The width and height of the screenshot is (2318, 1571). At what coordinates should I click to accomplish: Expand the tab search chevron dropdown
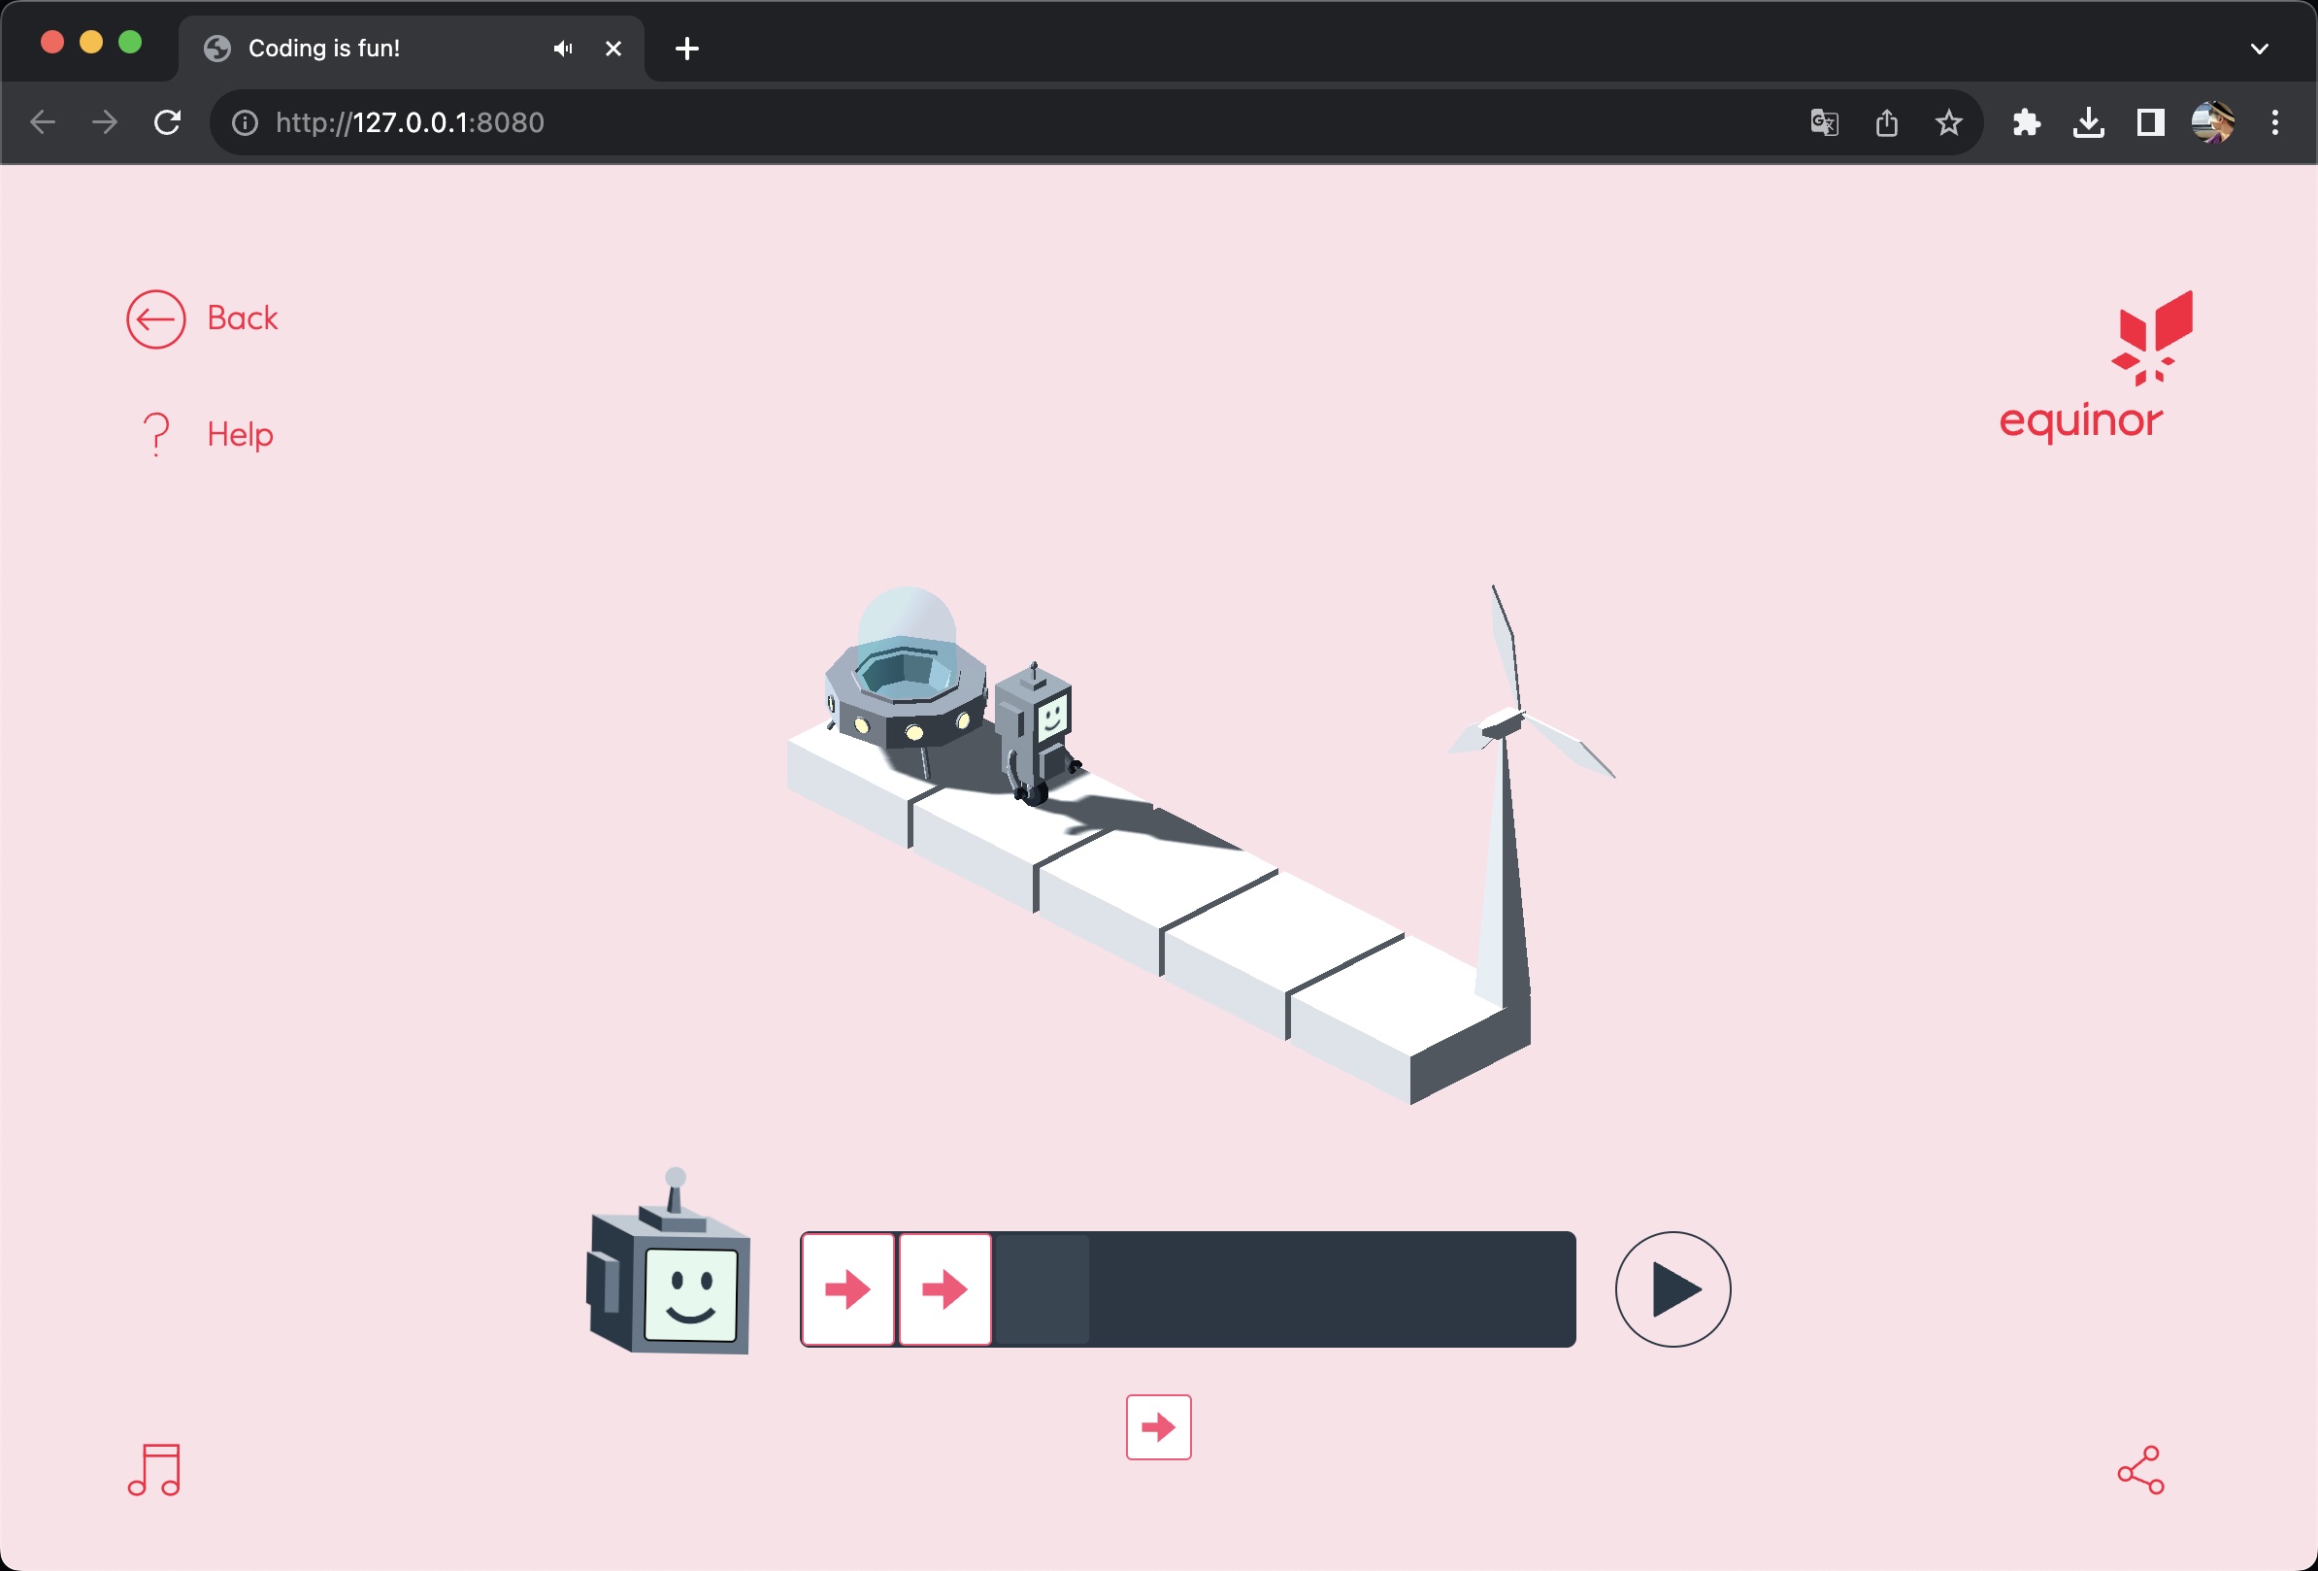(2259, 48)
